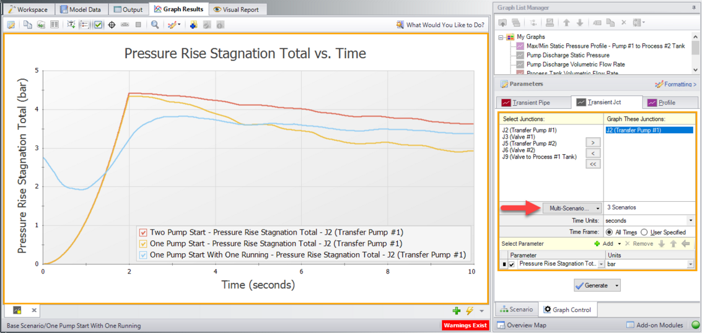Toggle Two Pump Start legend checkbox
The image size is (702, 333).
tap(143, 233)
